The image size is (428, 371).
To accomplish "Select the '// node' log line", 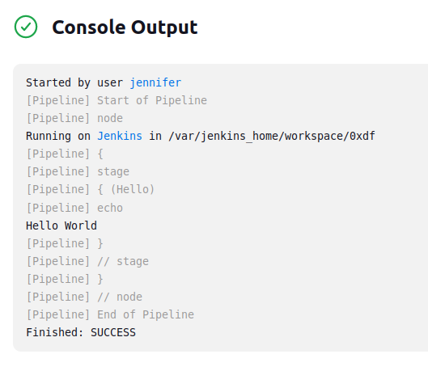I will pyautogui.click(x=84, y=297).
